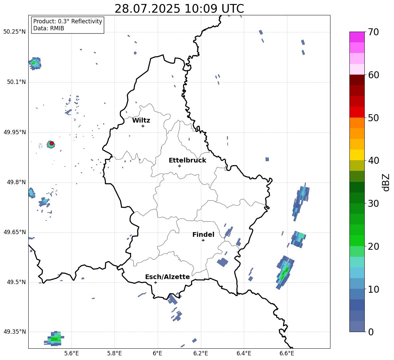The width and height of the screenshot is (394, 360).
Task: Click the 70 dBZ colorbar tick label
Action: [373, 32]
